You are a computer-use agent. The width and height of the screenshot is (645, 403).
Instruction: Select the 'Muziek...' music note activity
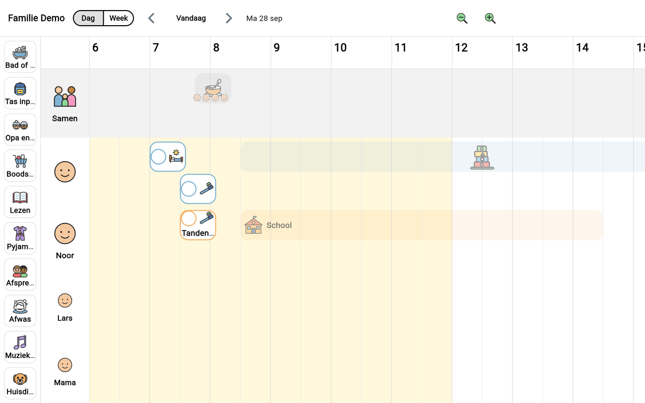[20, 347]
